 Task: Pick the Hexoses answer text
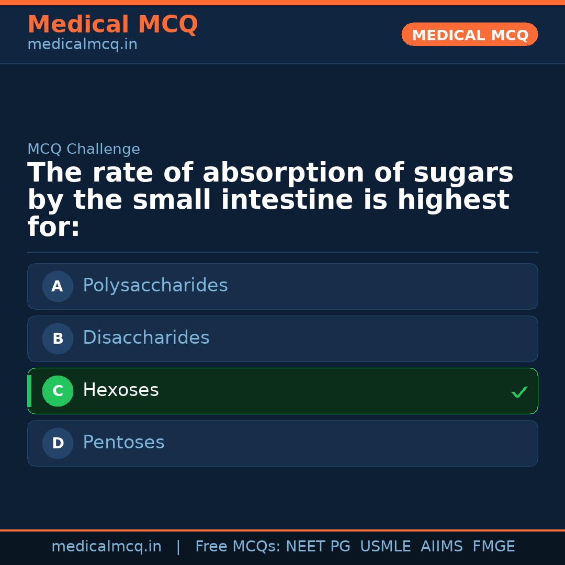(x=121, y=390)
